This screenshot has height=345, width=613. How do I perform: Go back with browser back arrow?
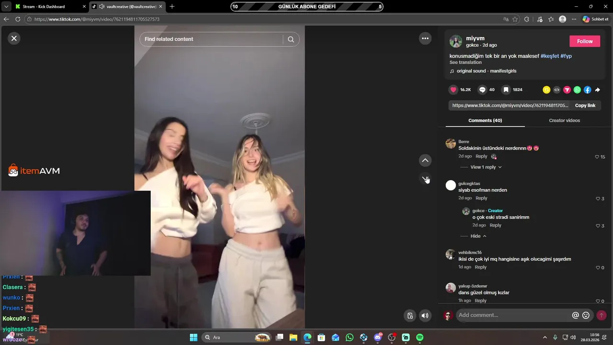(6, 19)
